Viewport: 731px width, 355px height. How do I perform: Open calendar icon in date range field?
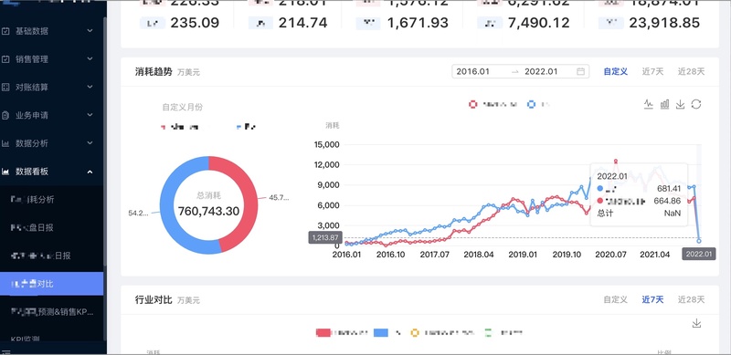click(580, 72)
